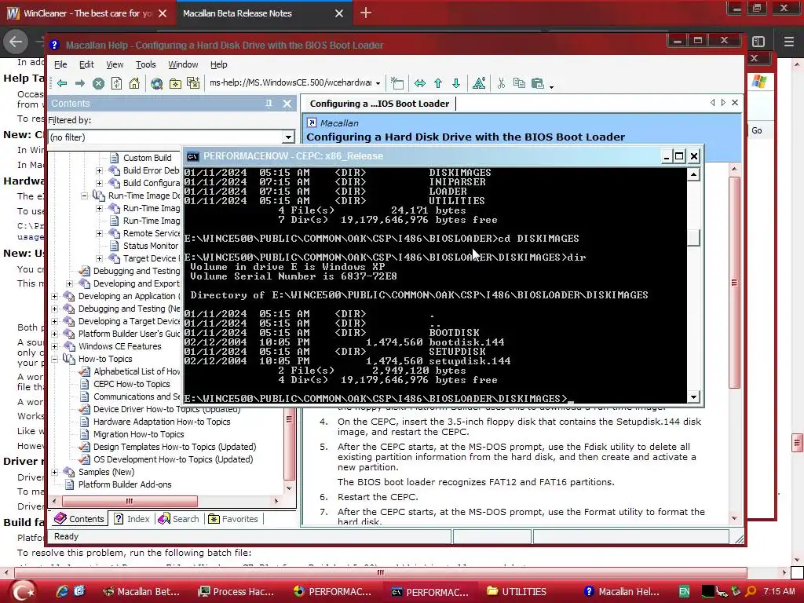The width and height of the screenshot is (804, 603).
Task: Open Migration How-to Topics item
Action: point(138,434)
